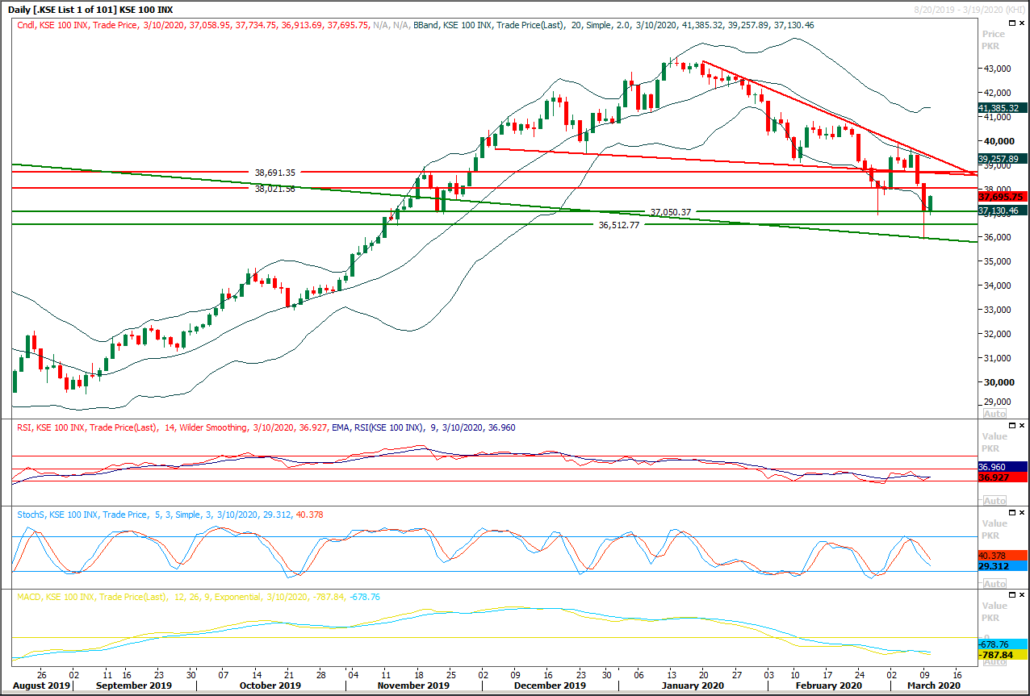Click the 40.378 stochastic value tag
Image resolution: width=1030 pixels, height=696 pixels.
coord(1002,556)
